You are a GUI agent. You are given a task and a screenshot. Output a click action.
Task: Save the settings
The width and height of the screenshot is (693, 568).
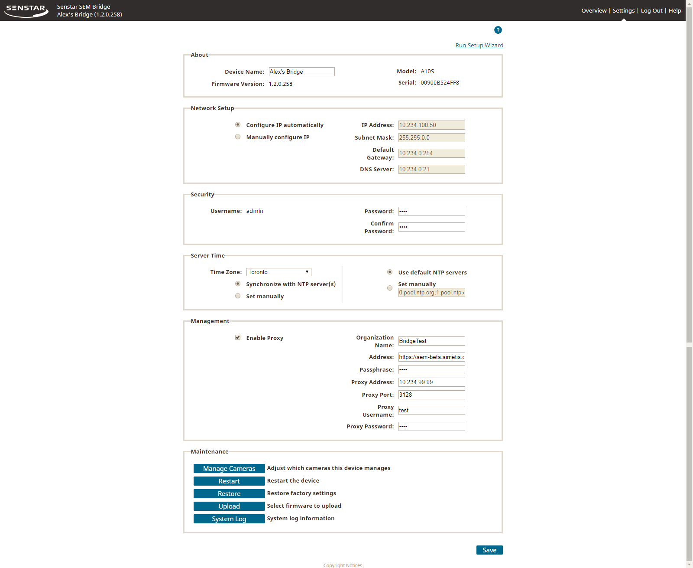pyautogui.click(x=489, y=550)
